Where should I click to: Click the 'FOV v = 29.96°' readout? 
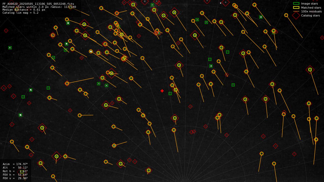(x=15, y=178)
